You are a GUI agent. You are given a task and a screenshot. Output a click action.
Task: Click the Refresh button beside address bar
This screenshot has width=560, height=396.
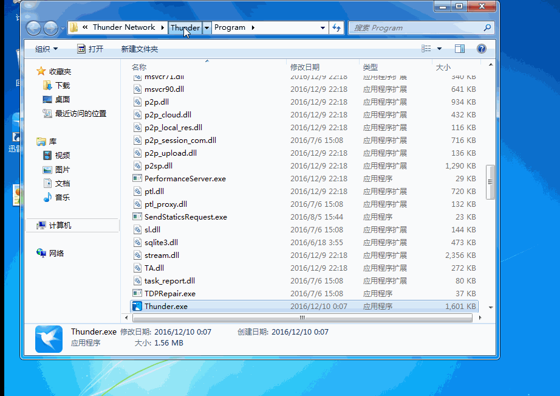click(x=337, y=28)
